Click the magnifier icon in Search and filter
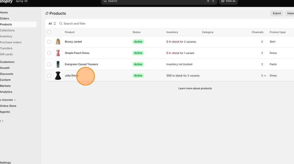The image size is (294, 164). coord(61,24)
